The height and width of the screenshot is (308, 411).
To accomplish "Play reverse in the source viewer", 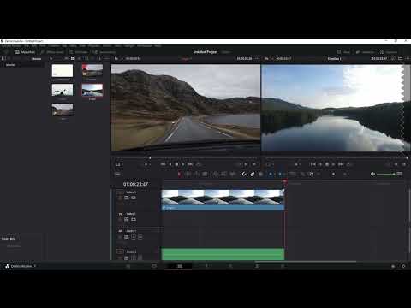I will tap(170, 164).
